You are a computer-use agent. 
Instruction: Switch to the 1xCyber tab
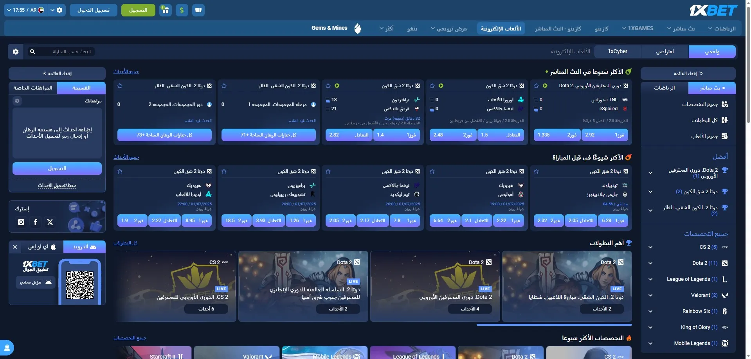[617, 52]
